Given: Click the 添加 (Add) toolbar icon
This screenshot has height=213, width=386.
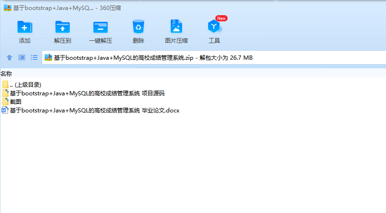Looking at the screenshot, I should (x=25, y=27).
